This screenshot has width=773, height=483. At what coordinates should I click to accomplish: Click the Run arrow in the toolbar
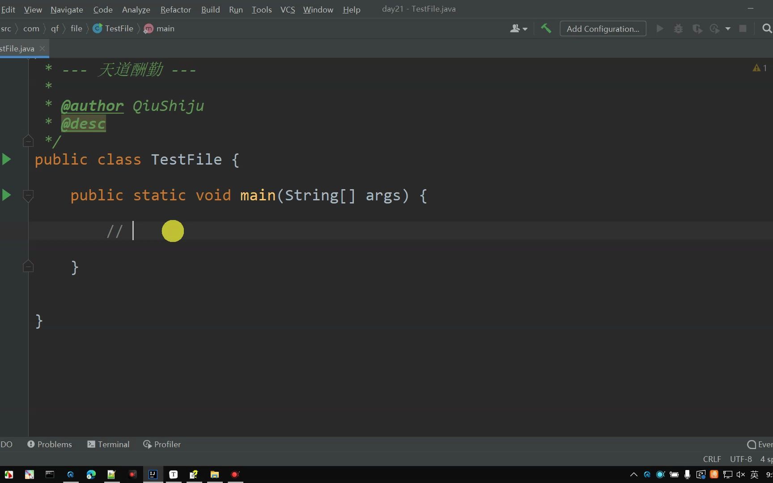[x=659, y=29]
